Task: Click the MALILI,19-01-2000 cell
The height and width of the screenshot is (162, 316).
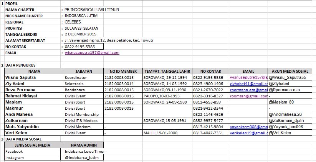Action: [167, 133]
